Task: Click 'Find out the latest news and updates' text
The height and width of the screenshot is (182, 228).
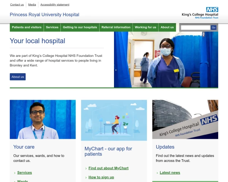Action: pos(185,156)
